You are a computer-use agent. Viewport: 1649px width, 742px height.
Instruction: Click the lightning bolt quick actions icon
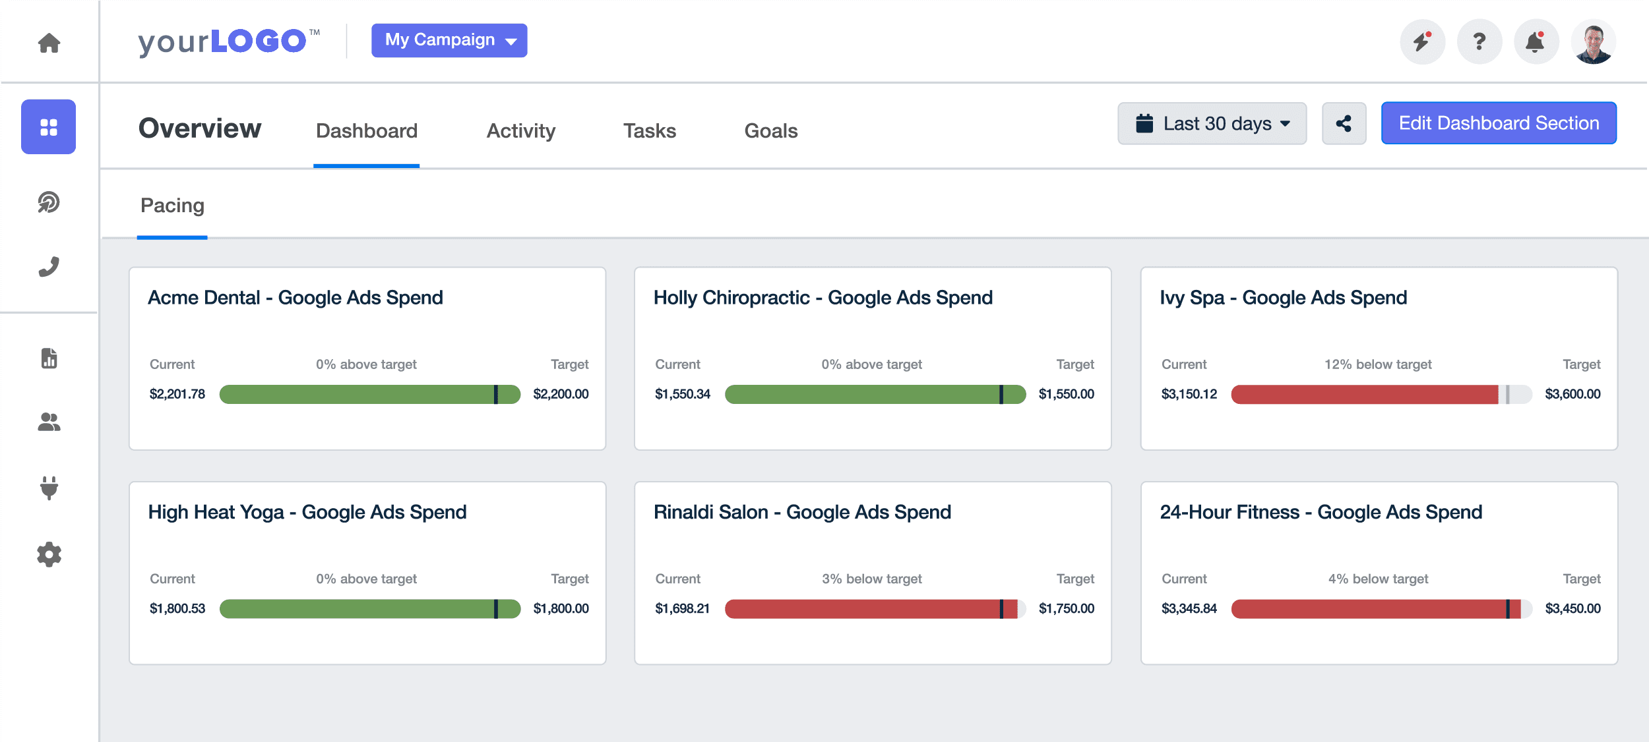pyautogui.click(x=1422, y=42)
